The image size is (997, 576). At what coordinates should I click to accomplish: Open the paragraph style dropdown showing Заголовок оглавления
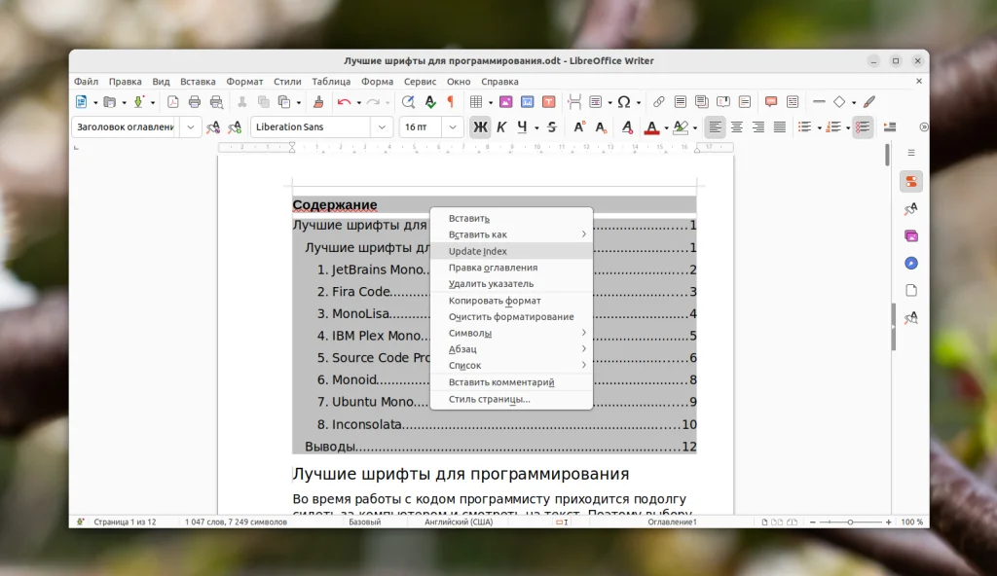(x=191, y=126)
